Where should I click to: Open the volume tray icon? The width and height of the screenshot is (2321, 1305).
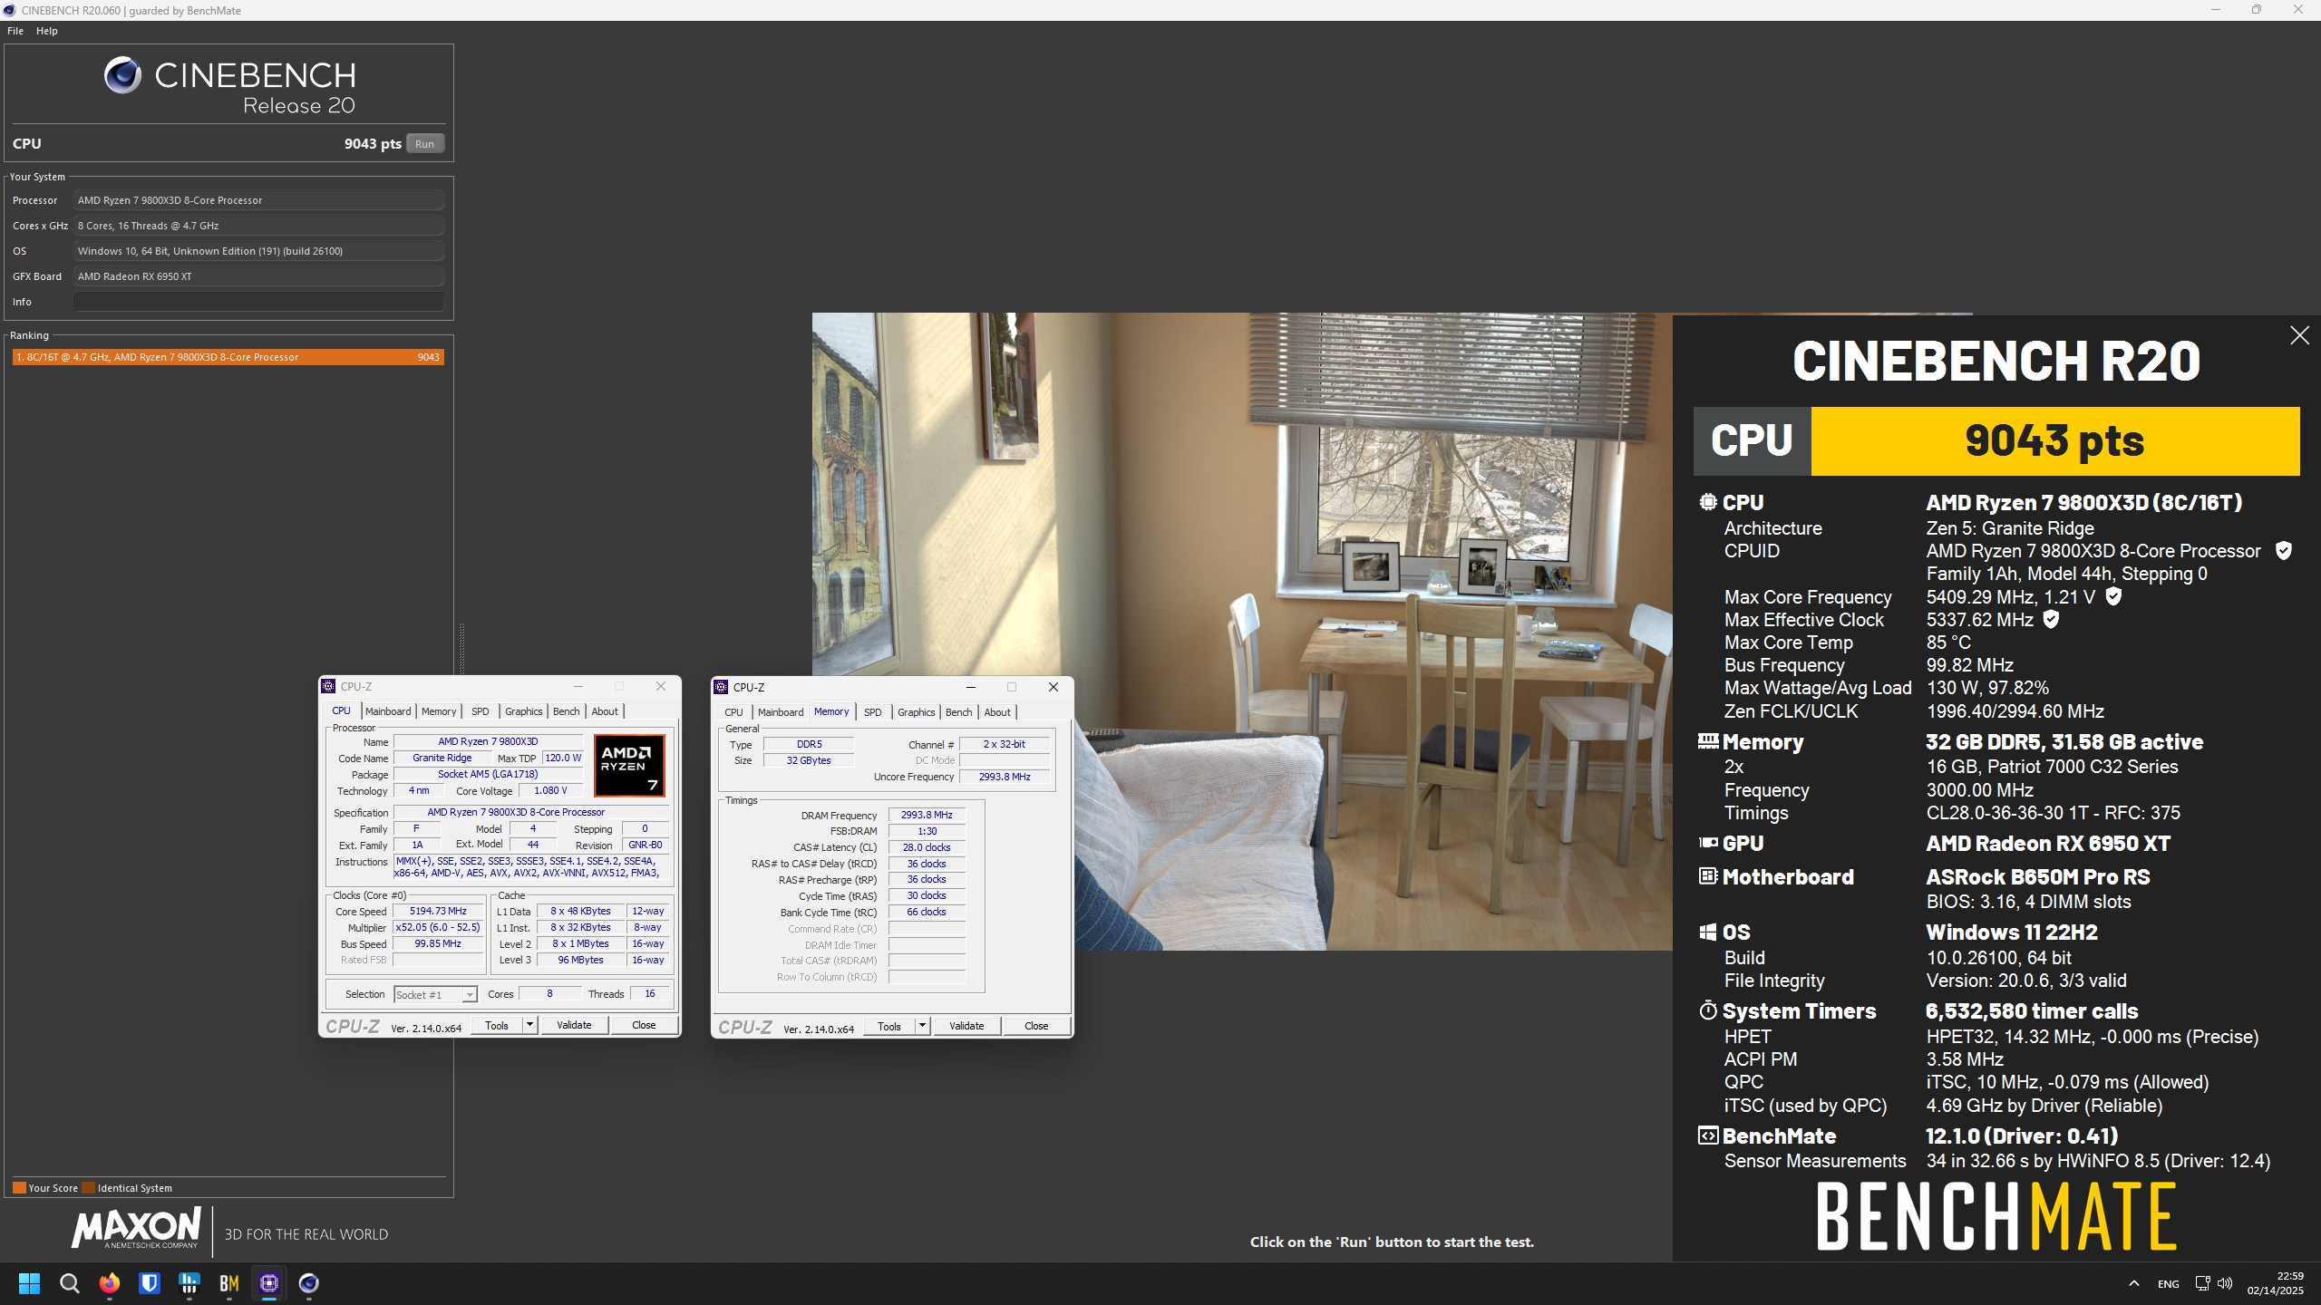pos(2225,1283)
